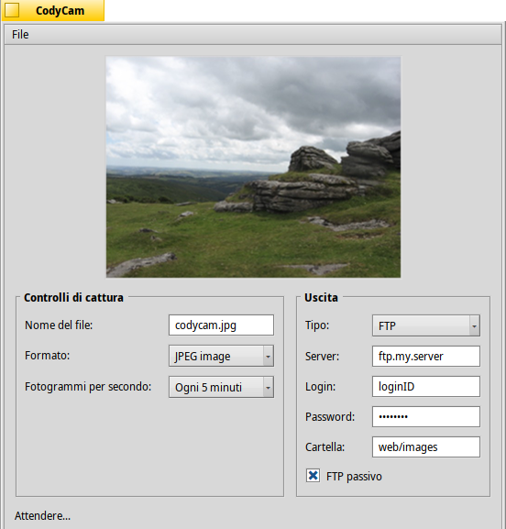Viewport: 506px width, 529px height.
Task: Click the CodyCam title tab
Action: (x=53, y=10)
